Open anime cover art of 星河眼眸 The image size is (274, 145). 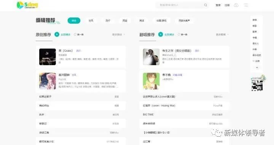(48, 81)
